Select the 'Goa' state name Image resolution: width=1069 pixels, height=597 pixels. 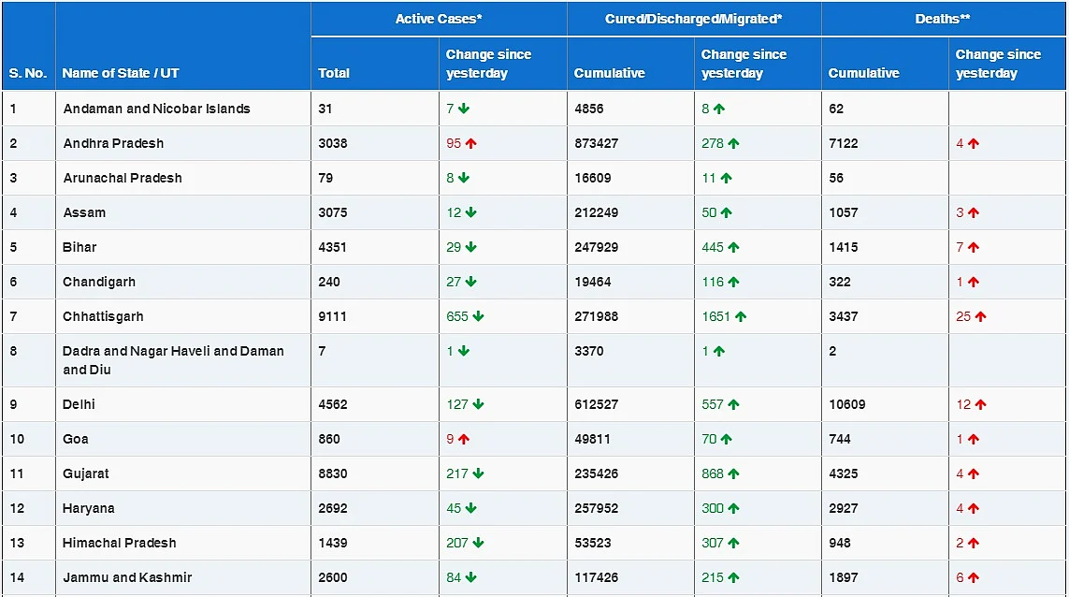pyautogui.click(x=75, y=440)
